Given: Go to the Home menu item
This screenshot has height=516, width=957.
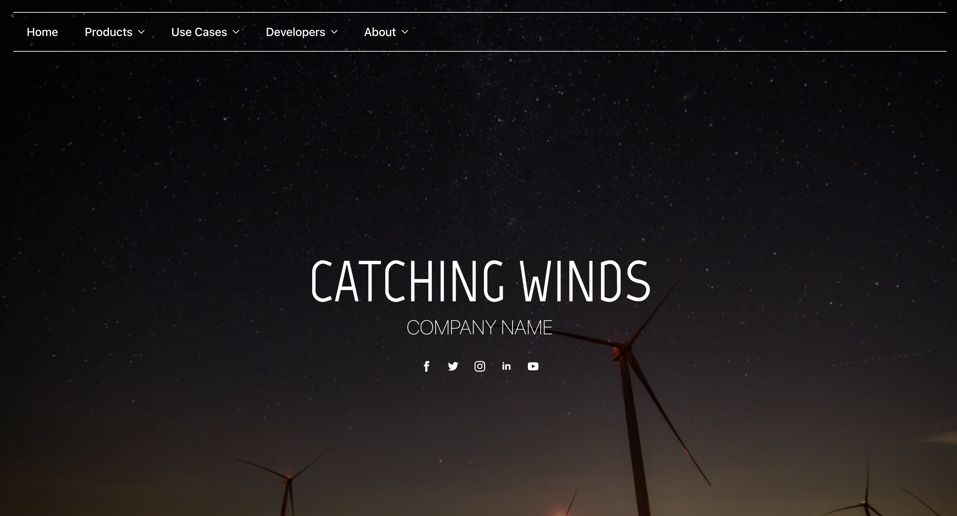Looking at the screenshot, I should tap(42, 32).
